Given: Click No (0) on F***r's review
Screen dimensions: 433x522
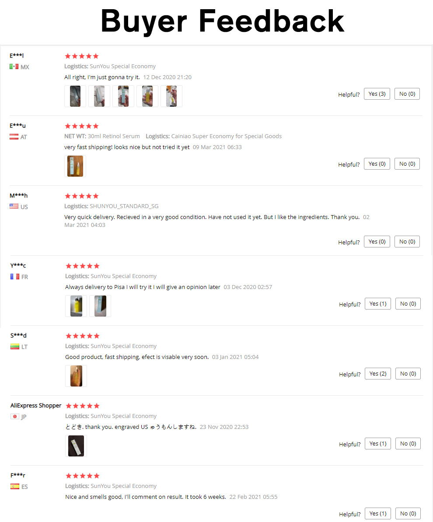Looking at the screenshot, I should tap(408, 514).
